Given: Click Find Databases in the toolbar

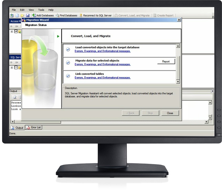Looking at the screenshot, I should coord(66,16).
